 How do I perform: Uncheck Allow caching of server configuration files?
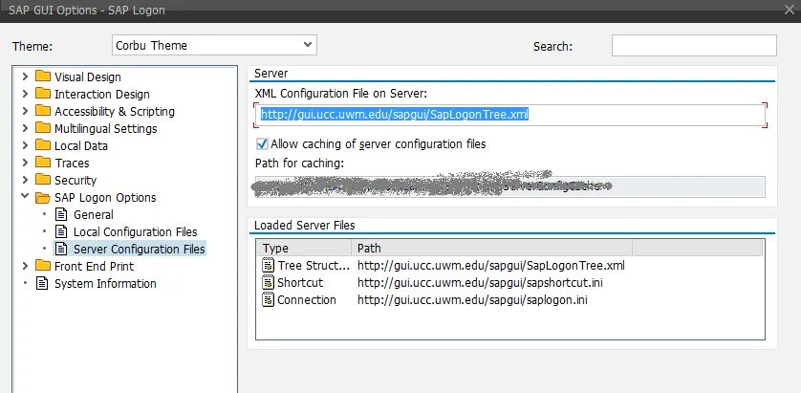(262, 144)
